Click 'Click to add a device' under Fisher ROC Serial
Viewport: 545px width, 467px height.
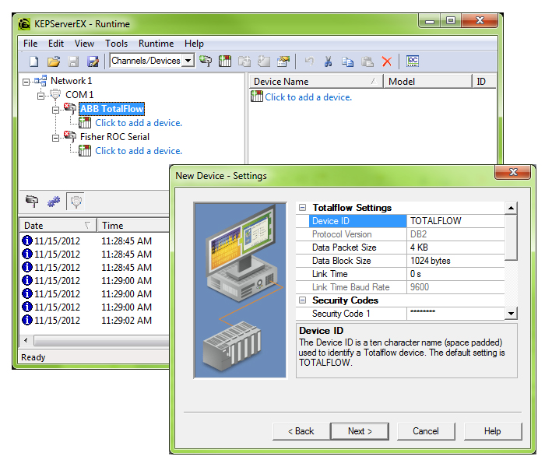tap(138, 151)
